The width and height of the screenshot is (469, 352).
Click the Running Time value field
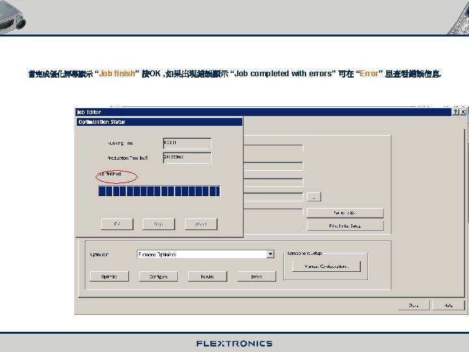(x=187, y=143)
